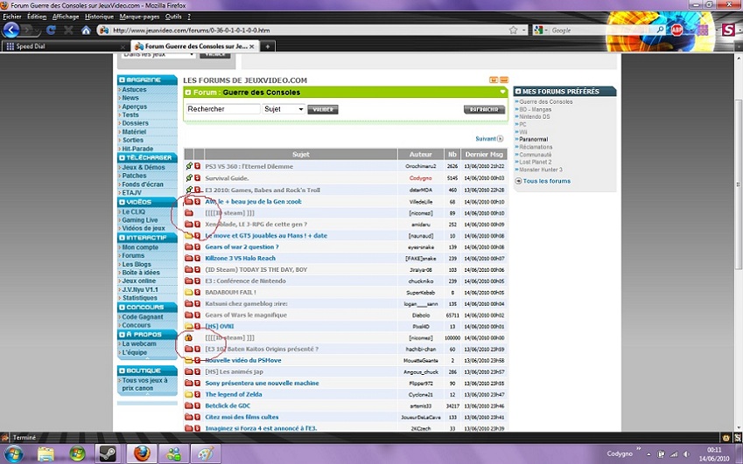Bookmark the page with the star icon

click(x=513, y=30)
